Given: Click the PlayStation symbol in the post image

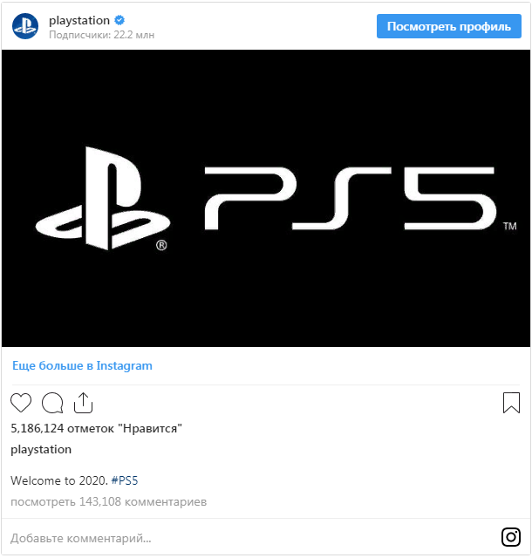Looking at the screenshot, I should tap(102, 198).
